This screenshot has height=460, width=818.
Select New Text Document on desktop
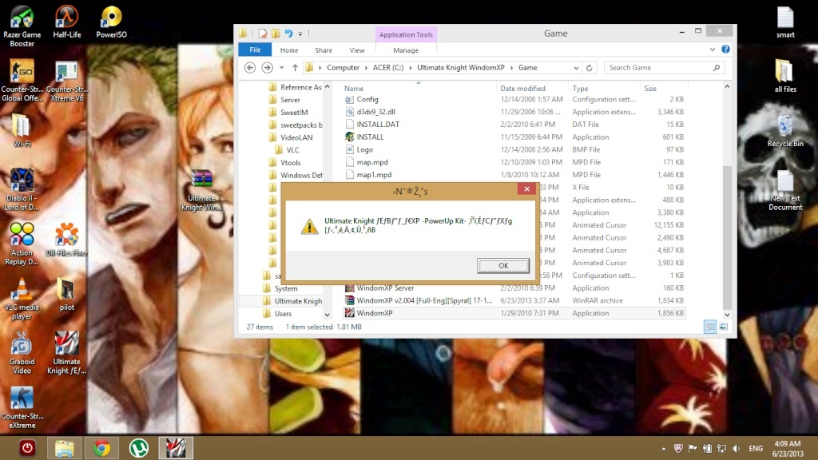(x=785, y=190)
